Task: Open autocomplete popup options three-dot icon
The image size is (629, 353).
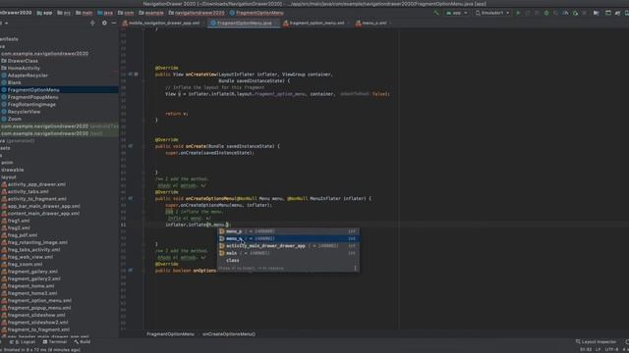Action: (x=355, y=268)
